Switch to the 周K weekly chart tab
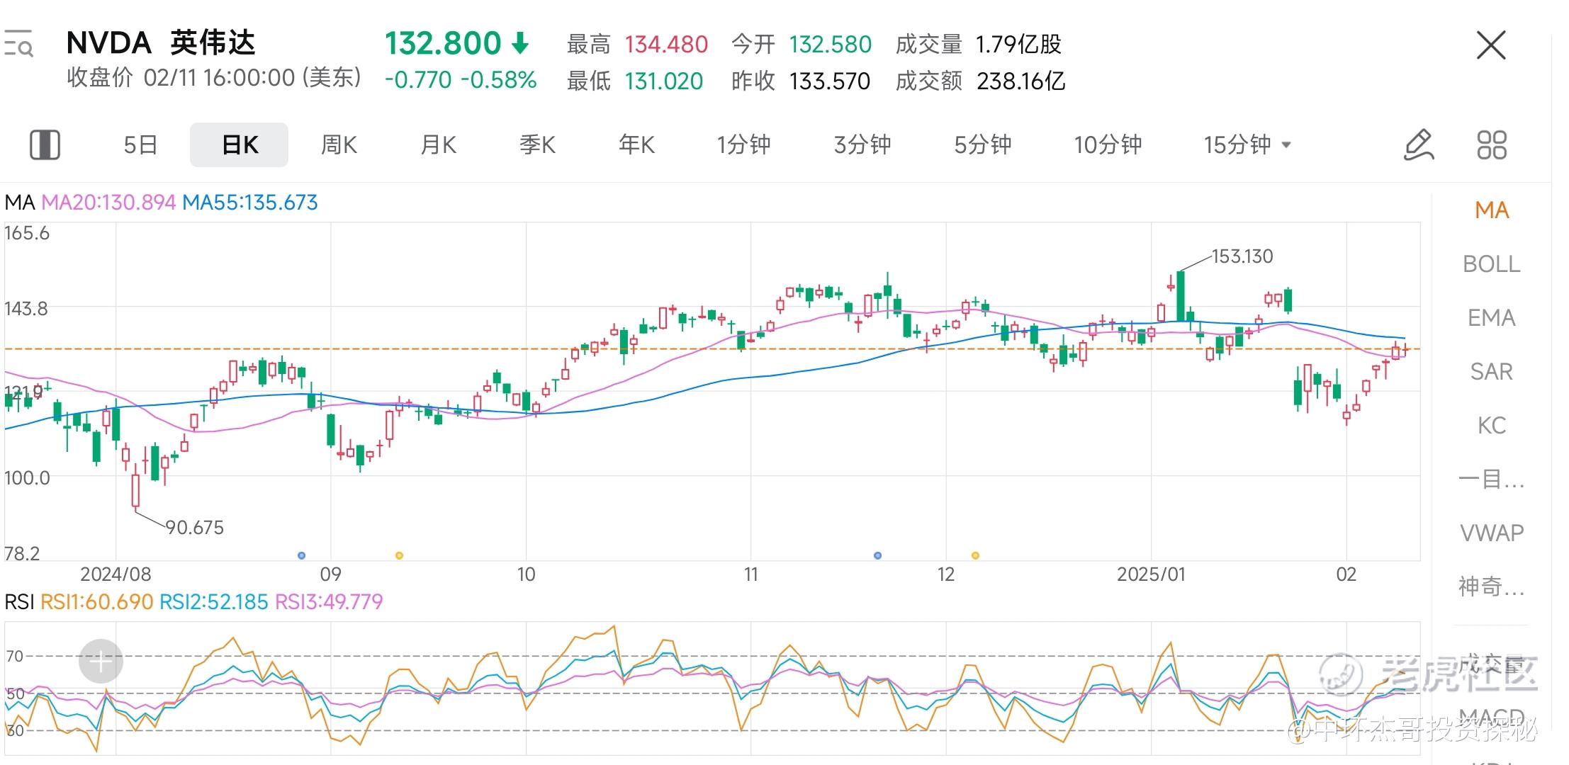Image resolution: width=1569 pixels, height=765 pixels. (339, 144)
